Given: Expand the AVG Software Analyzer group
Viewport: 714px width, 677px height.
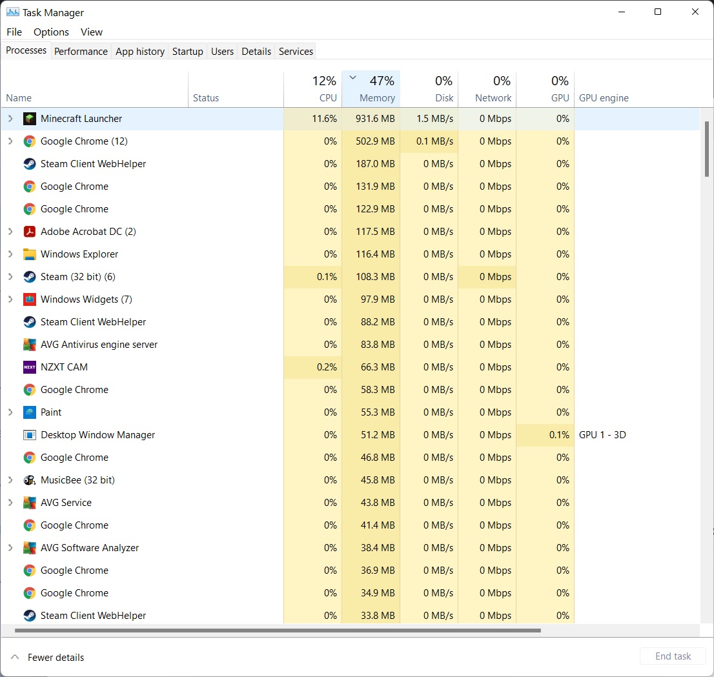Looking at the screenshot, I should tap(10, 548).
